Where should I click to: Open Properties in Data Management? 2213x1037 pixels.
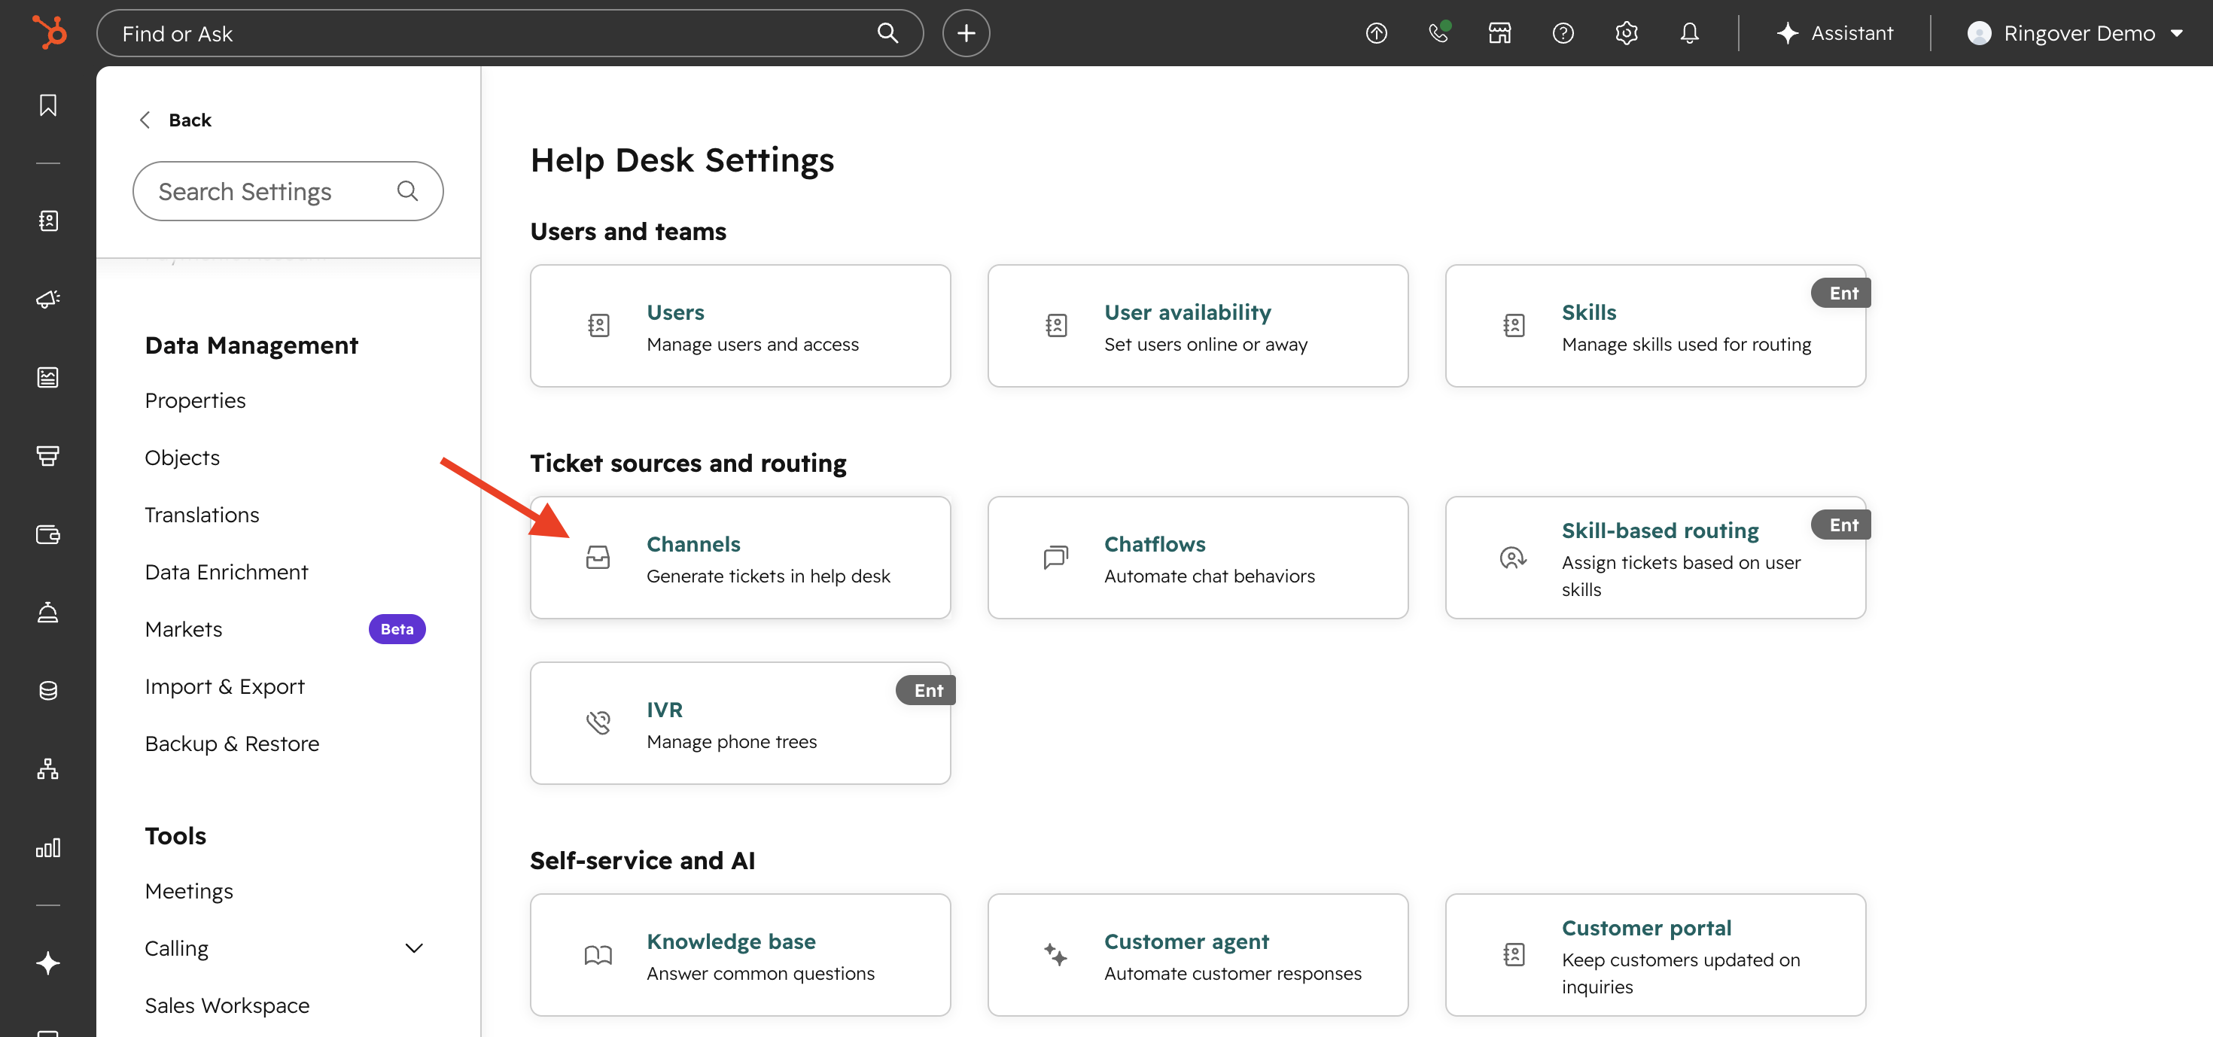point(195,400)
